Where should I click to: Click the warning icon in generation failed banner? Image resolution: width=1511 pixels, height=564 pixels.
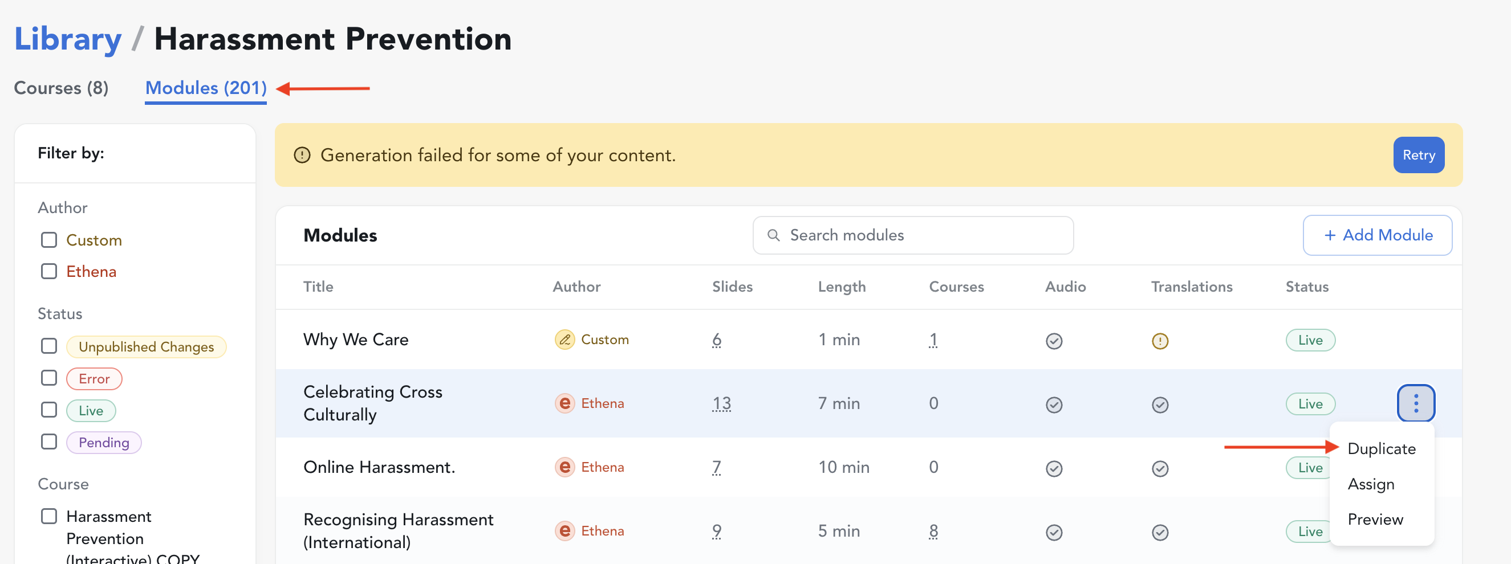point(302,156)
